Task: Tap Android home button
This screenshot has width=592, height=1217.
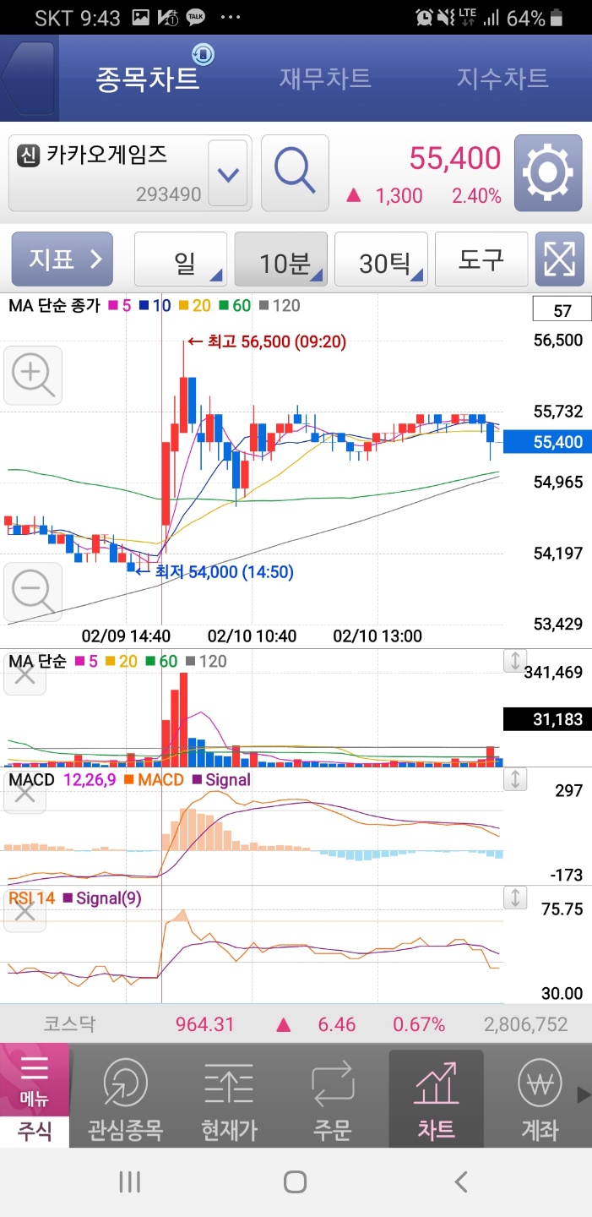Action: click(295, 1182)
